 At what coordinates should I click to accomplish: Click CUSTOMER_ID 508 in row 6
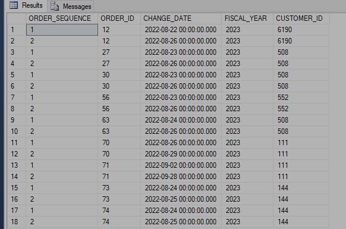pyautogui.click(x=301, y=86)
